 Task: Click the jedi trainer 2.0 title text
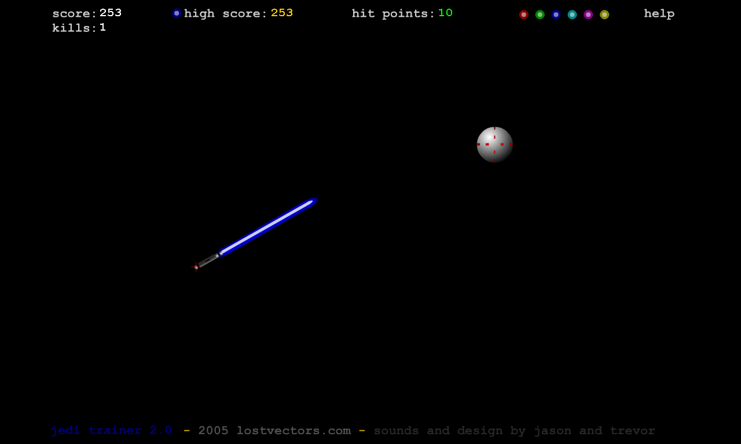(111, 431)
